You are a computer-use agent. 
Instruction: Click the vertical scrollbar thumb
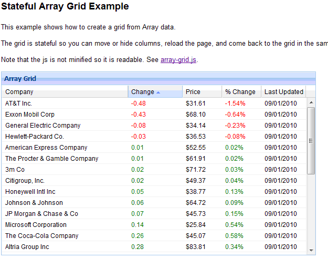311,141
